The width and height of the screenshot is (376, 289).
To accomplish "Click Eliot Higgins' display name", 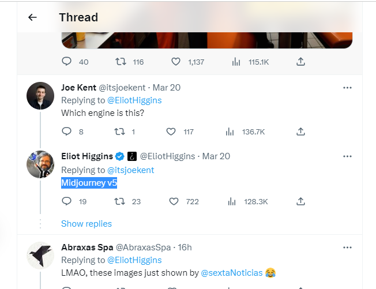I will (87, 156).
